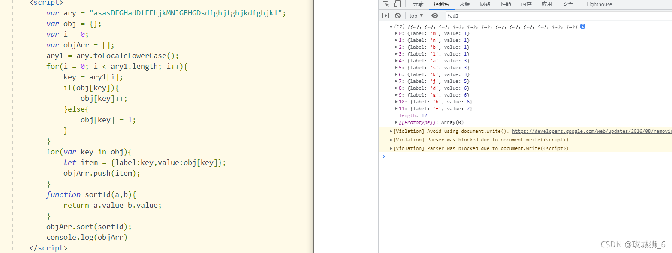Viewport: 672px width, 253px height.
Task: Click the 'obj[key]++;' code line
Action: [104, 98]
